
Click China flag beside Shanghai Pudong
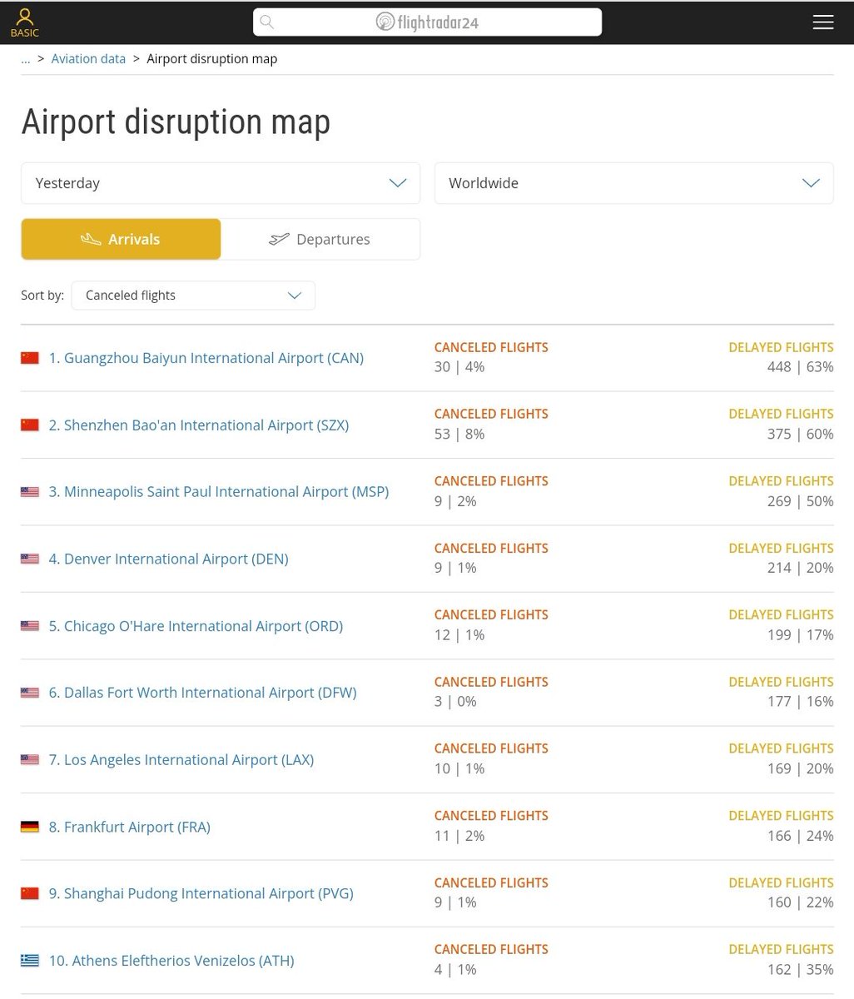pyautogui.click(x=30, y=894)
